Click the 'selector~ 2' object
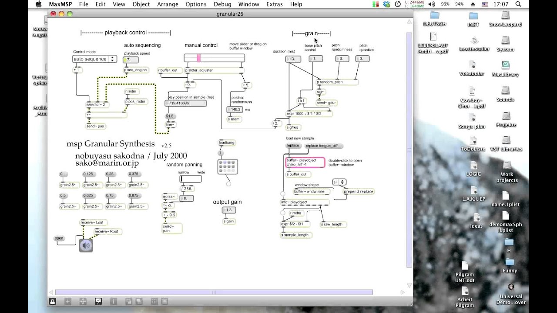557x313 pixels. tap(97, 105)
